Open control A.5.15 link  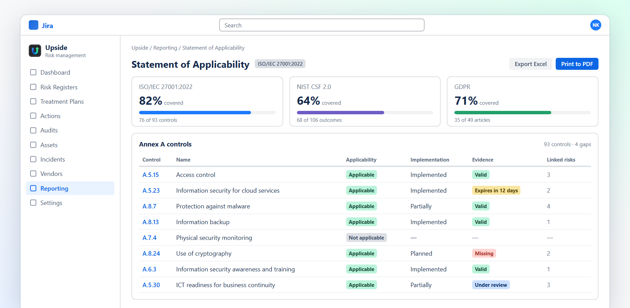pyautogui.click(x=151, y=175)
